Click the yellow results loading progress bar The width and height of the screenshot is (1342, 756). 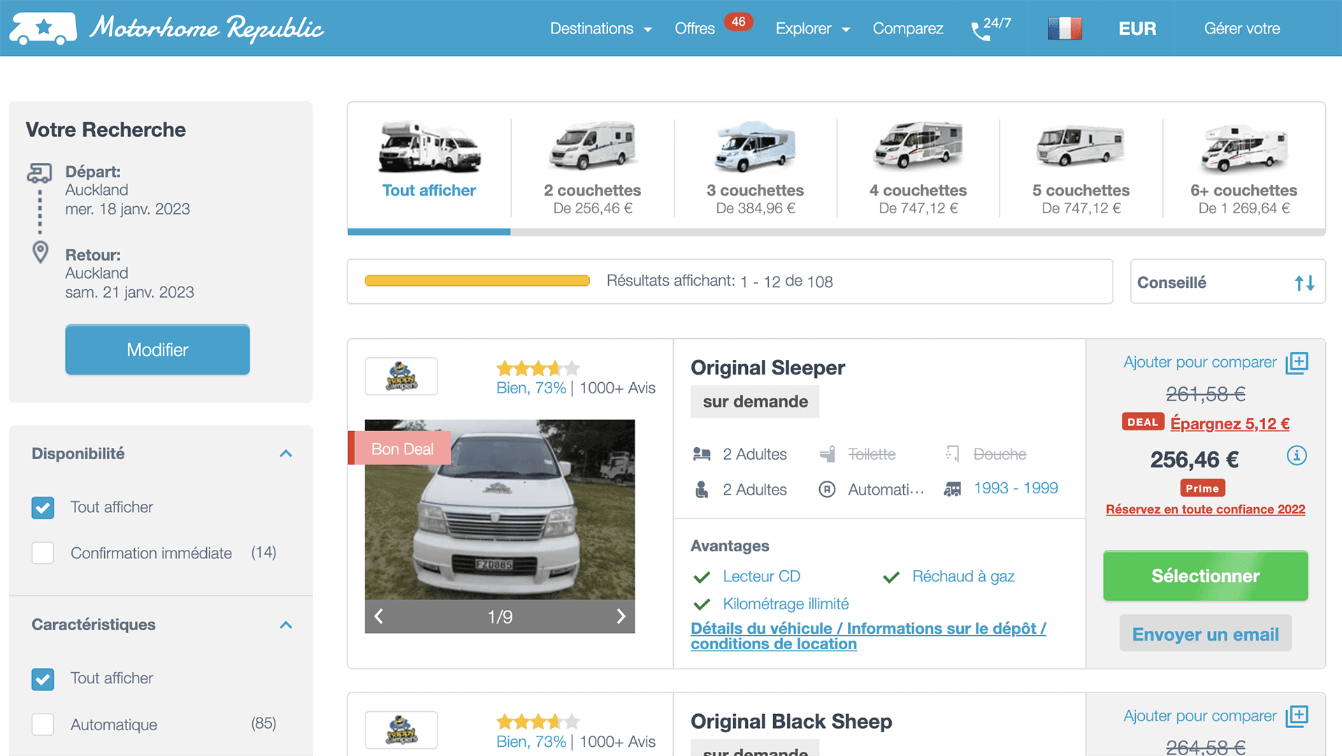[477, 281]
